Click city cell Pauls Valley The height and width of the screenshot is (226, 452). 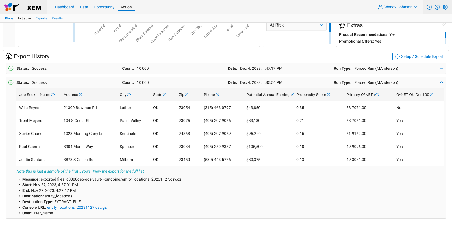pyautogui.click(x=130, y=121)
